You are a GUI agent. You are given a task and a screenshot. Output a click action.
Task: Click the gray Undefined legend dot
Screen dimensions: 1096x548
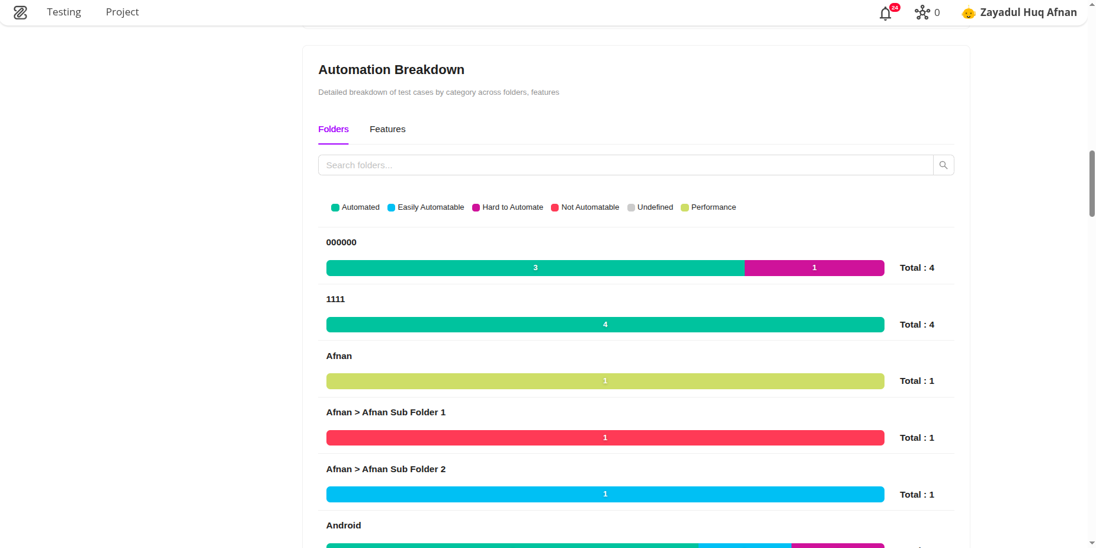pyautogui.click(x=630, y=207)
